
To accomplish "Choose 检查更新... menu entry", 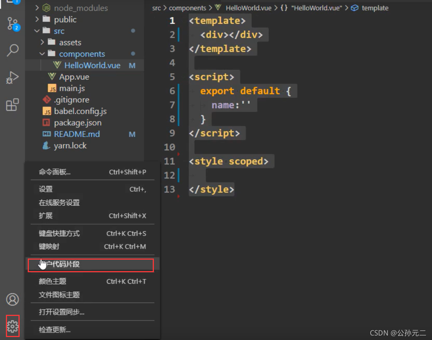I will 92,330.
